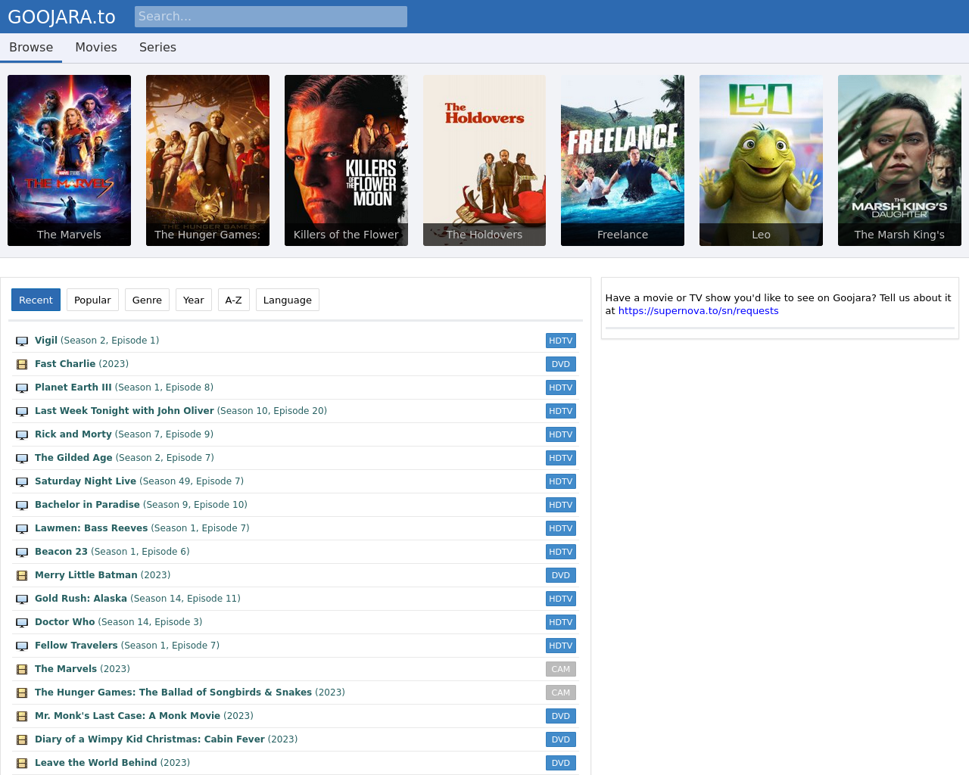The image size is (969, 775).
Task: Click the film icon beside The Marvels (2023)
Action: click(22, 670)
